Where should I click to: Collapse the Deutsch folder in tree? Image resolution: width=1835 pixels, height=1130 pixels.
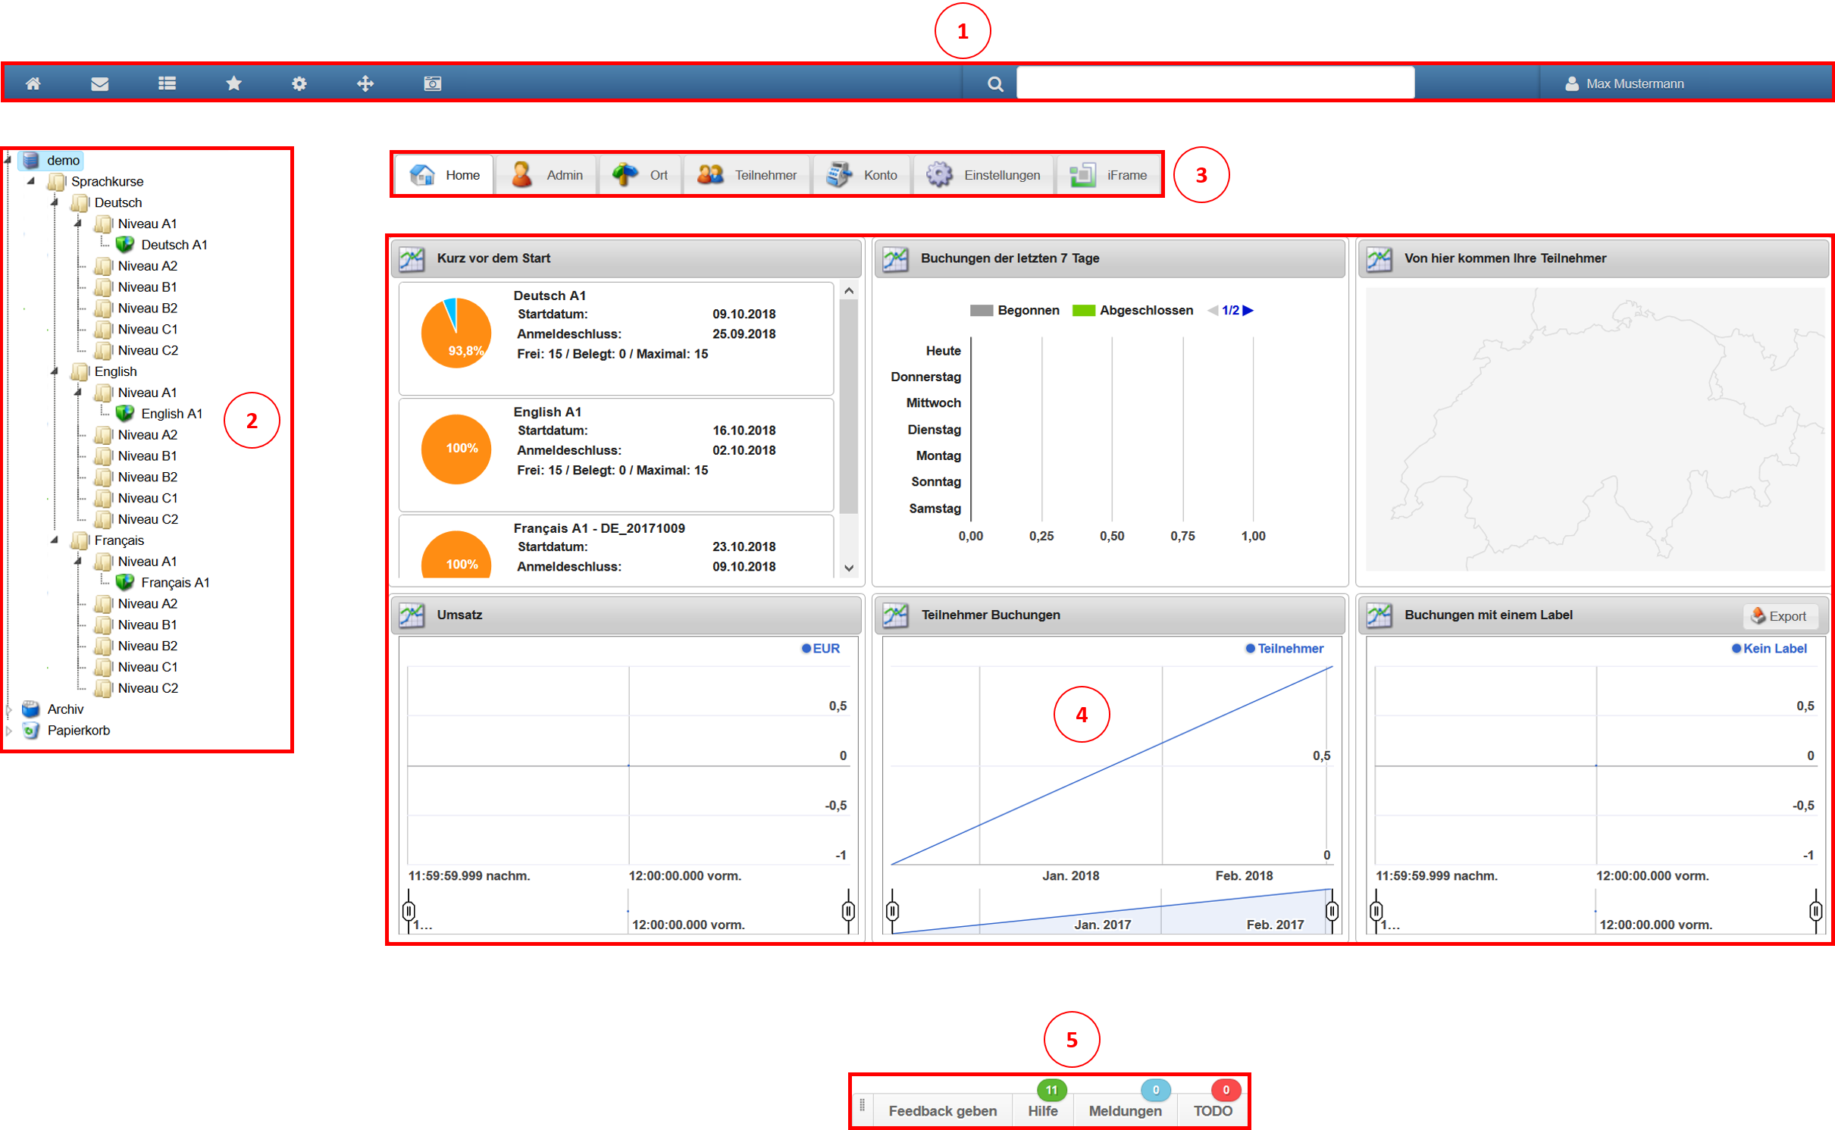tap(55, 202)
